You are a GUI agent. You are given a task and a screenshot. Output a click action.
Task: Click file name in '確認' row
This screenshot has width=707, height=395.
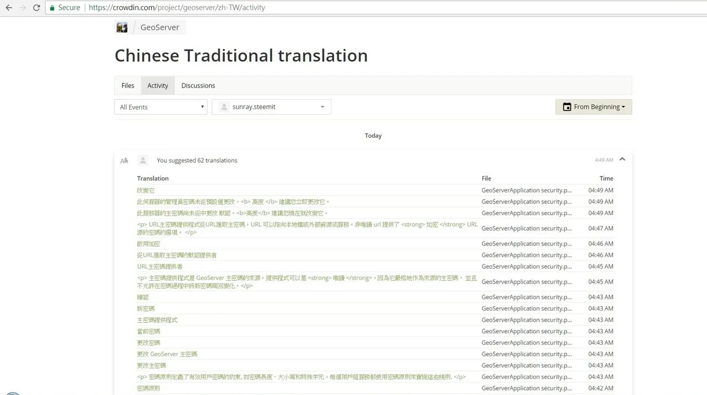[x=526, y=297]
